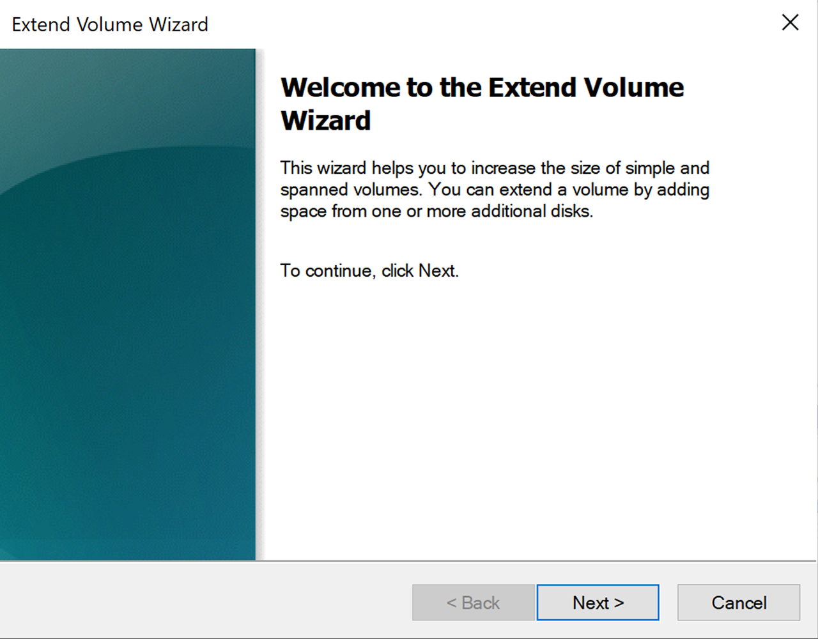818x639 pixels.
Task: Click the line beginning 'This wizard helps you'
Action: [x=494, y=168]
